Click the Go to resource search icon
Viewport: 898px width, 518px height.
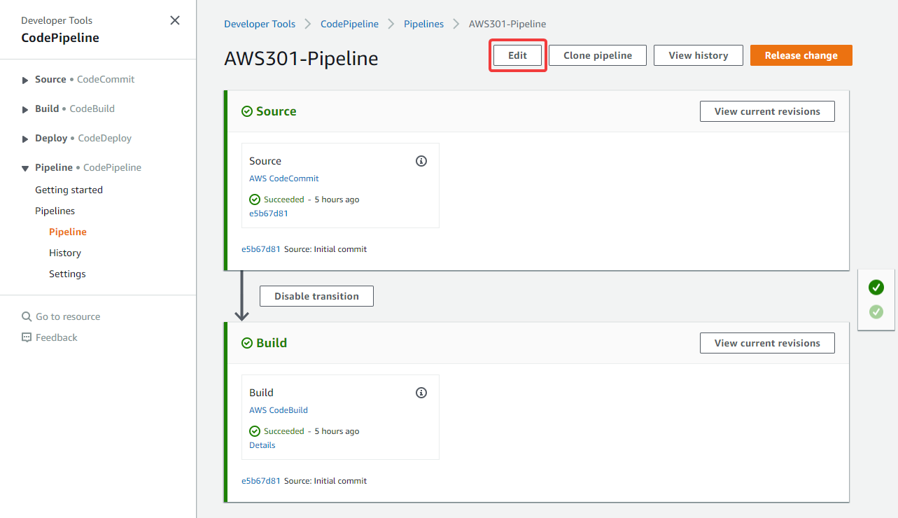pyautogui.click(x=27, y=316)
